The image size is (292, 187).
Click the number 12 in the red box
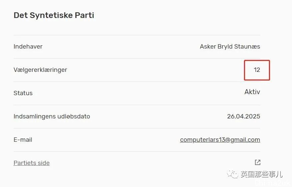257,70
